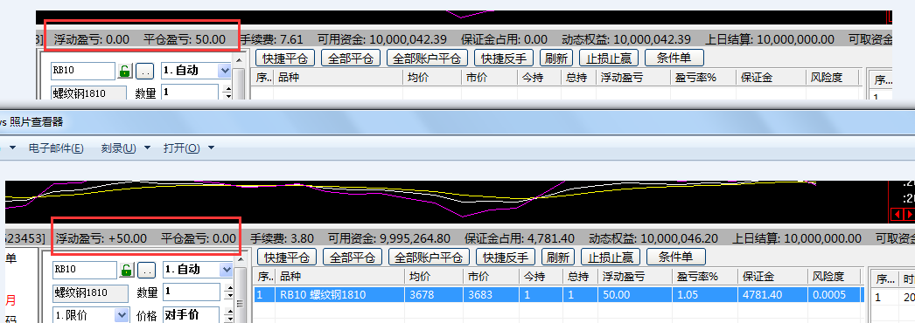Viewport: 915px width, 323px height.
Task: Click the green lock icon in upper panel
Action: coord(124,71)
